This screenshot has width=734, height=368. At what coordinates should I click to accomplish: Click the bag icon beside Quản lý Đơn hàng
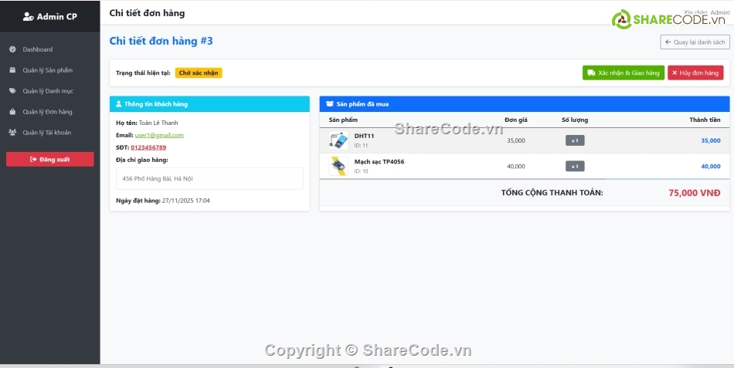tap(12, 112)
